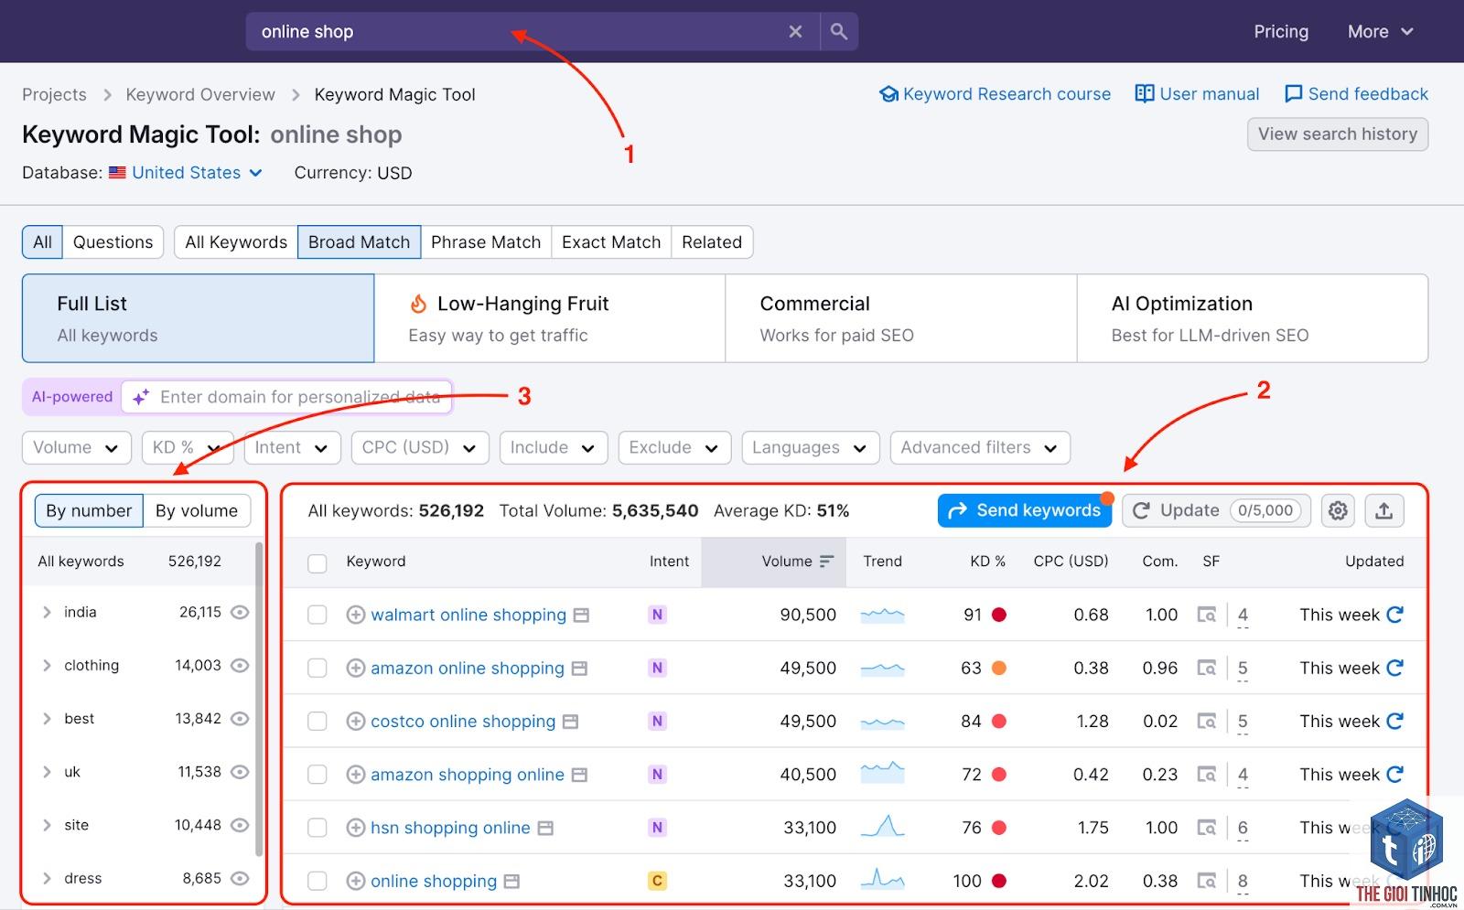Toggle the eye icon for india group

point(240,612)
